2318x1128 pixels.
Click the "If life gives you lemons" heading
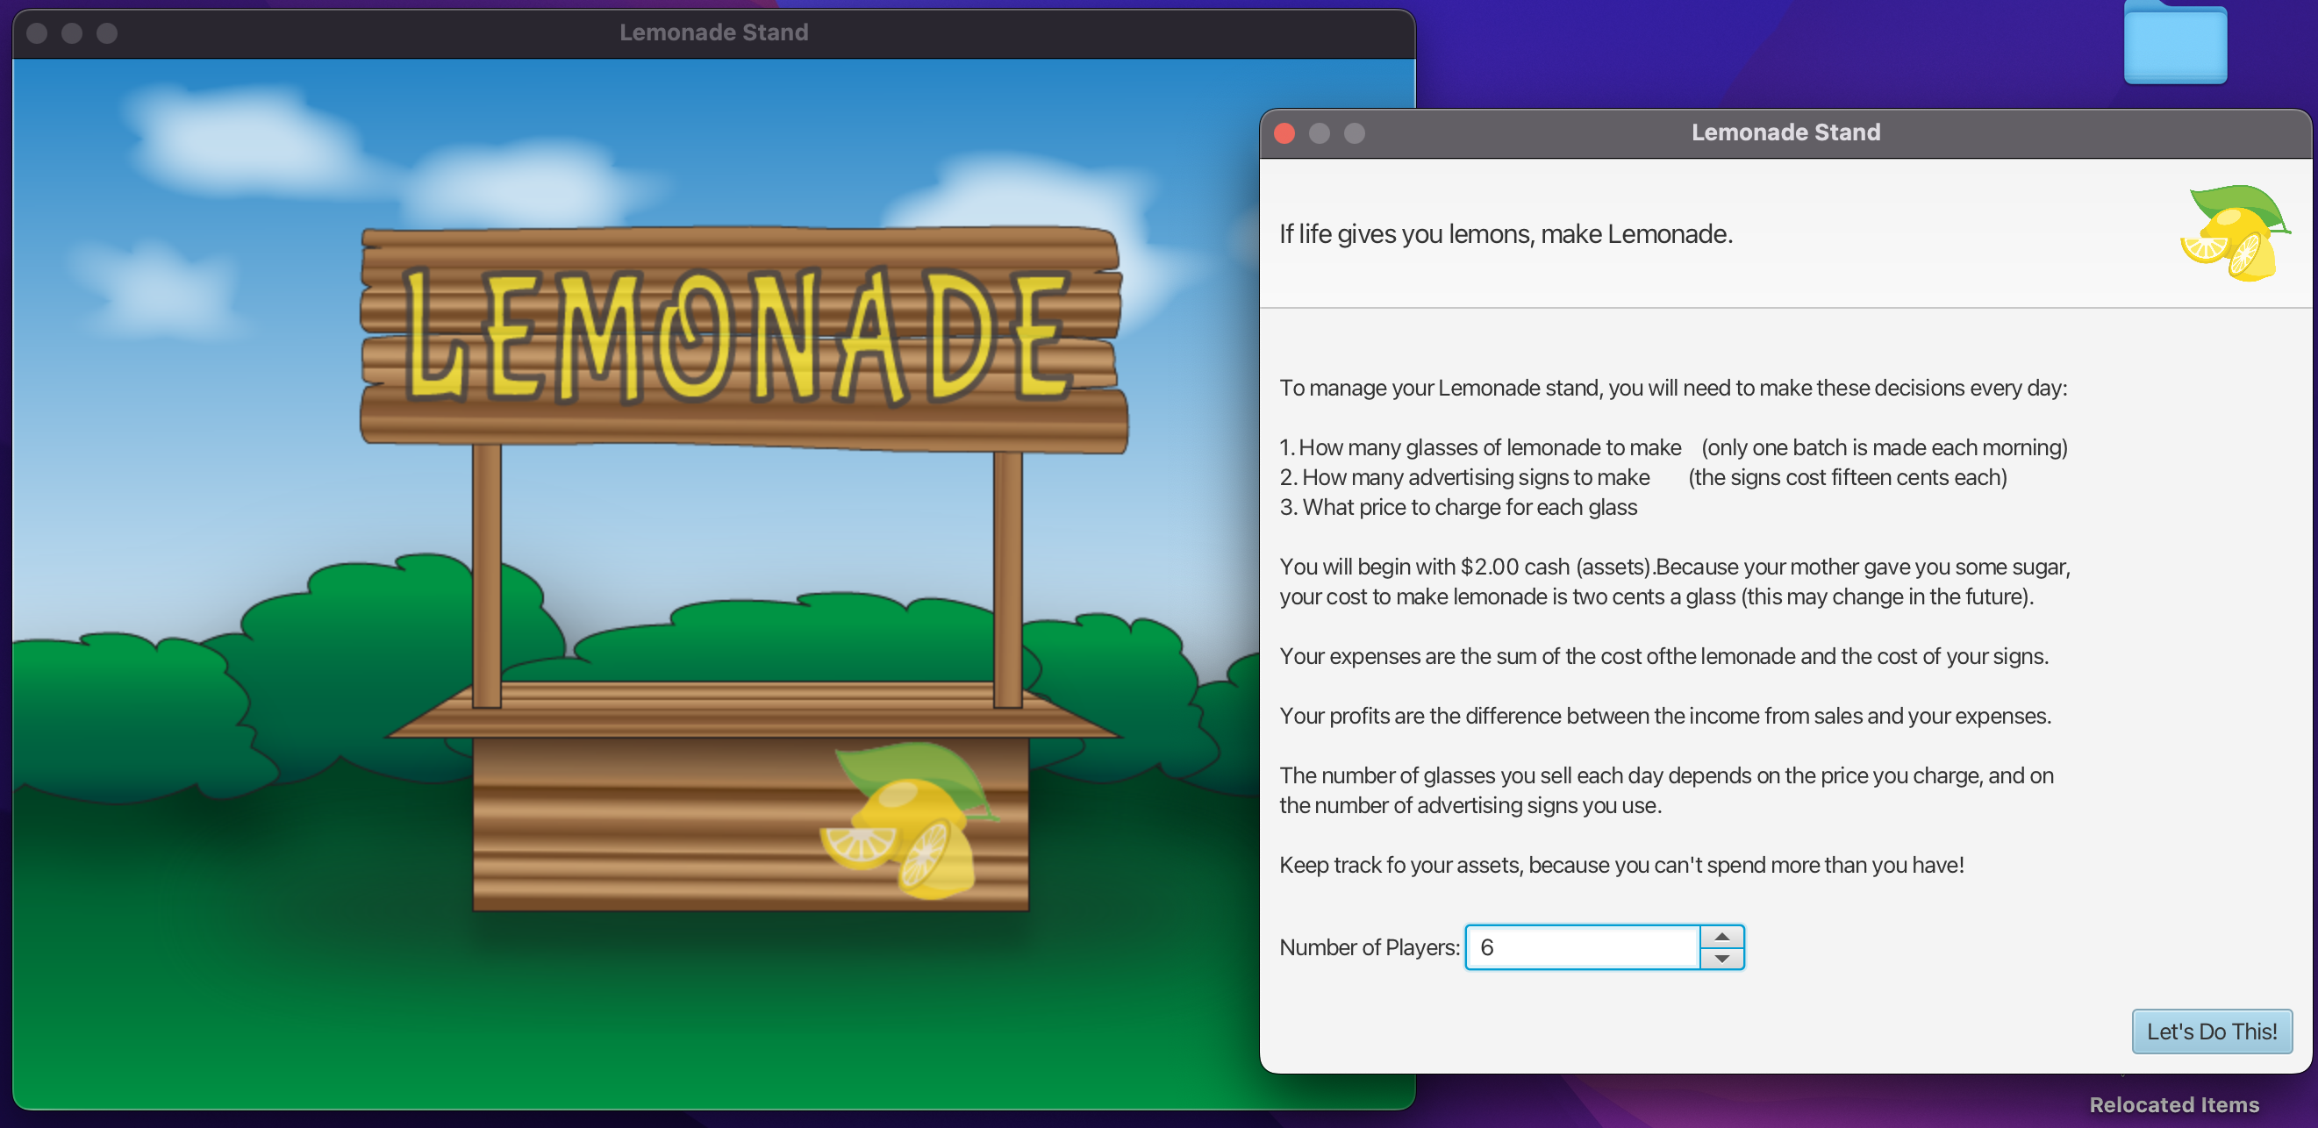[x=1506, y=234]
